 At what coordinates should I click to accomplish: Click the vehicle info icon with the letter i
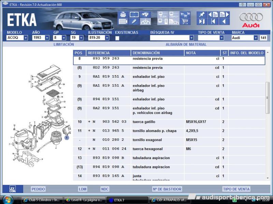point(145,21)
